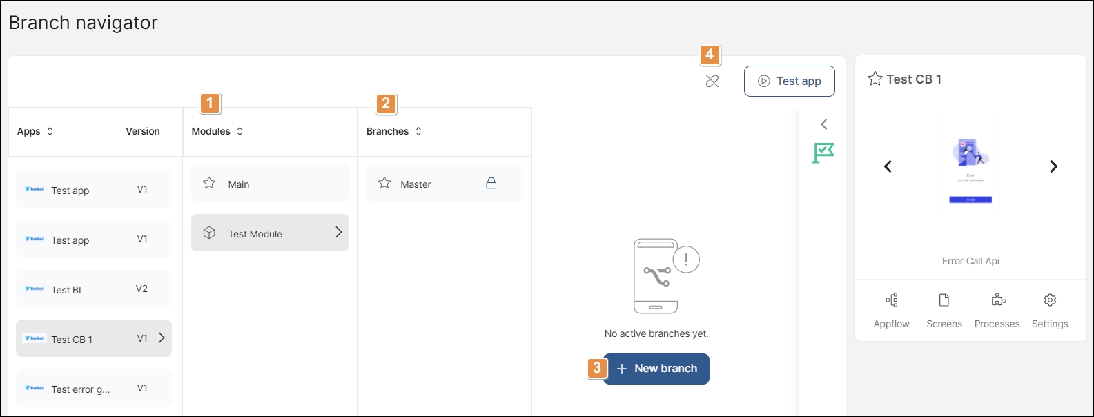Click the unlink icon beside Test app button
The image size is (1094, 417).
(x=712, y=81)
